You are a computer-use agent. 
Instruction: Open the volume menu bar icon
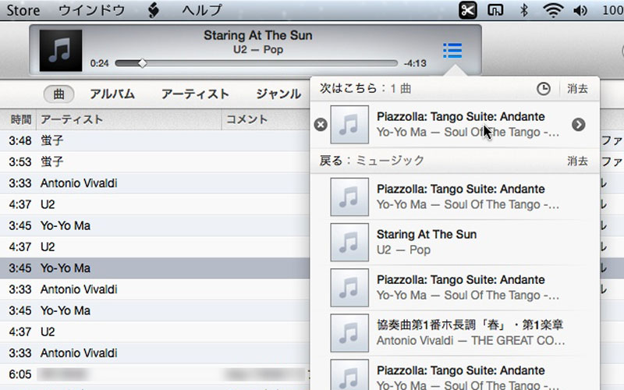click(x=580, y=10)
